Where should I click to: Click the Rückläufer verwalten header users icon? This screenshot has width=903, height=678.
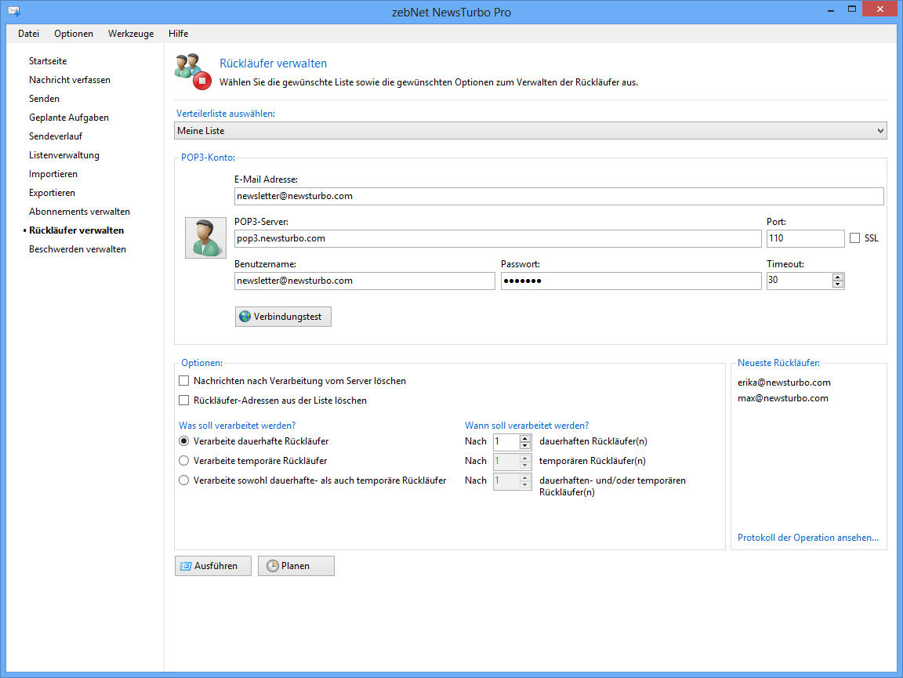(193, 71)
